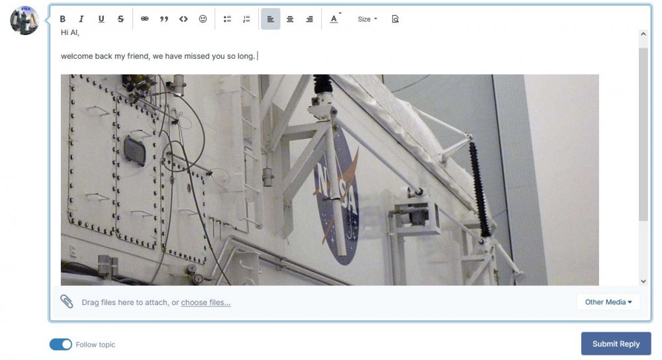Align text to the left
This screenshot has width=662, height=360.
(x=271, y=19)
